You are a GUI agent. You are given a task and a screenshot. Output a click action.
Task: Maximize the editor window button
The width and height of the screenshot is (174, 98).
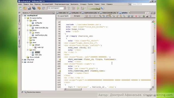coord(154,13)
